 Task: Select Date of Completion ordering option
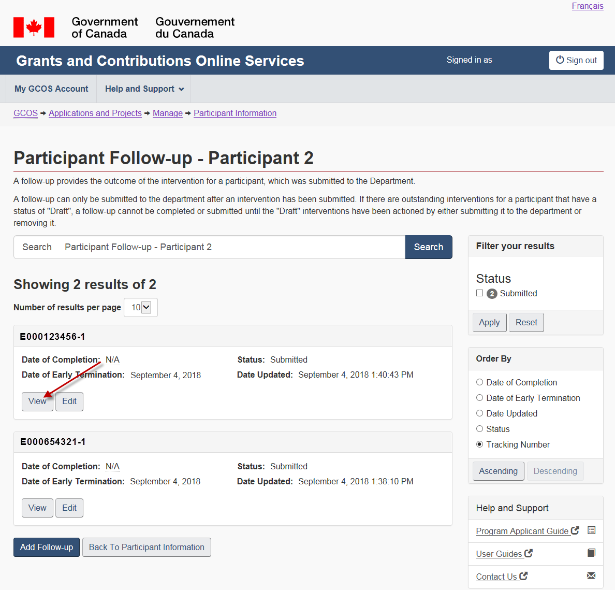click(x=480, y=382)
